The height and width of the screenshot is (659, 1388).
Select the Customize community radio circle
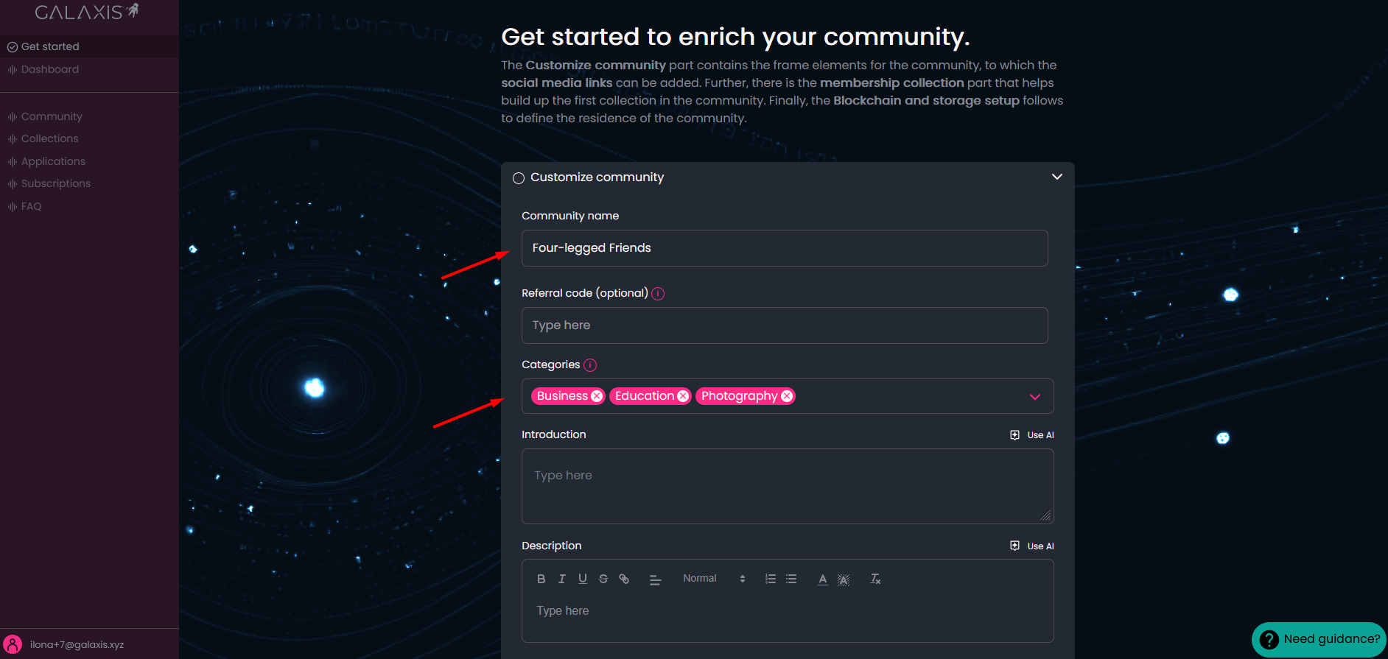pos(519,178)
